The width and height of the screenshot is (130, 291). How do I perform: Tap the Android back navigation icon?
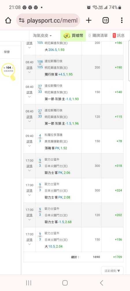point(101,283)
